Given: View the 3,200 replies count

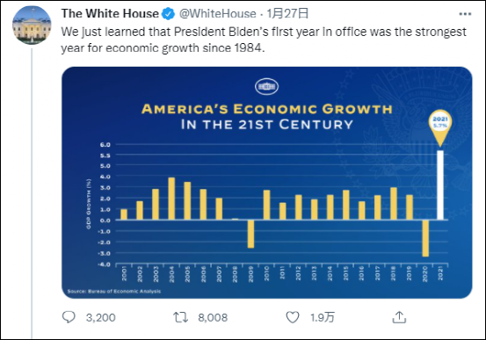Looking at the screenshot, I should [101, 317].
